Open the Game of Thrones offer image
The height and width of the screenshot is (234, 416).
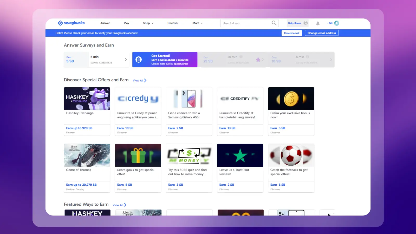[87, 155]
